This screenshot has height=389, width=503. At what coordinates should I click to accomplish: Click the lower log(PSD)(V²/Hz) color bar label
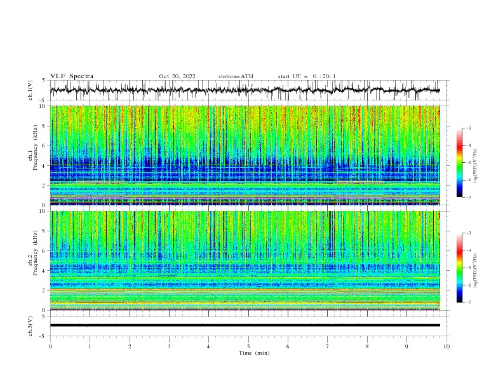[476, 270]
